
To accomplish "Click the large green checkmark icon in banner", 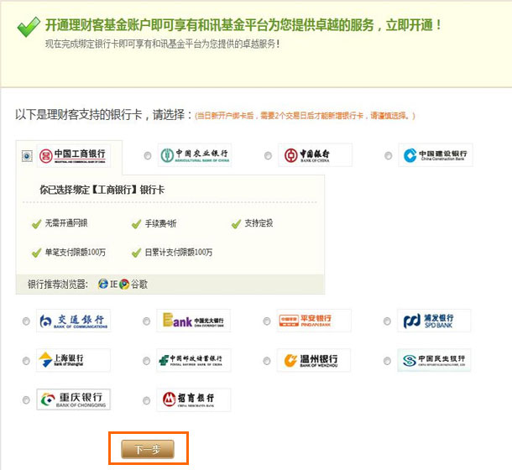I will 29,27.
